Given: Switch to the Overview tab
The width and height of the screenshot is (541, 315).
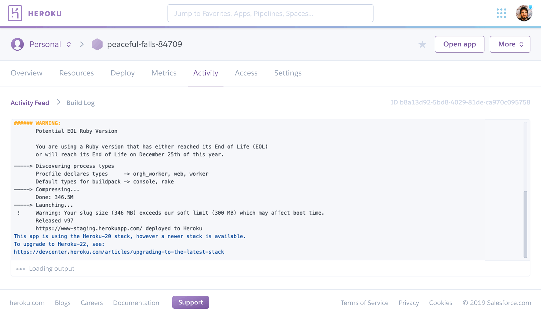Looking at the screenshot, I should coord(26,73).
